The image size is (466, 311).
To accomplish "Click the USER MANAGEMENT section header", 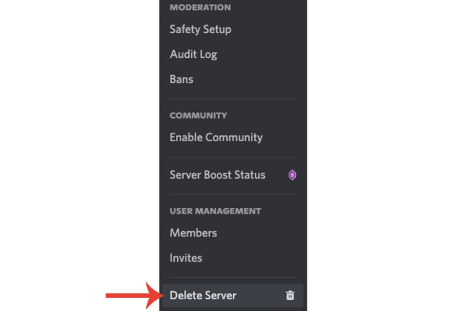I will (x=215, y=211).
